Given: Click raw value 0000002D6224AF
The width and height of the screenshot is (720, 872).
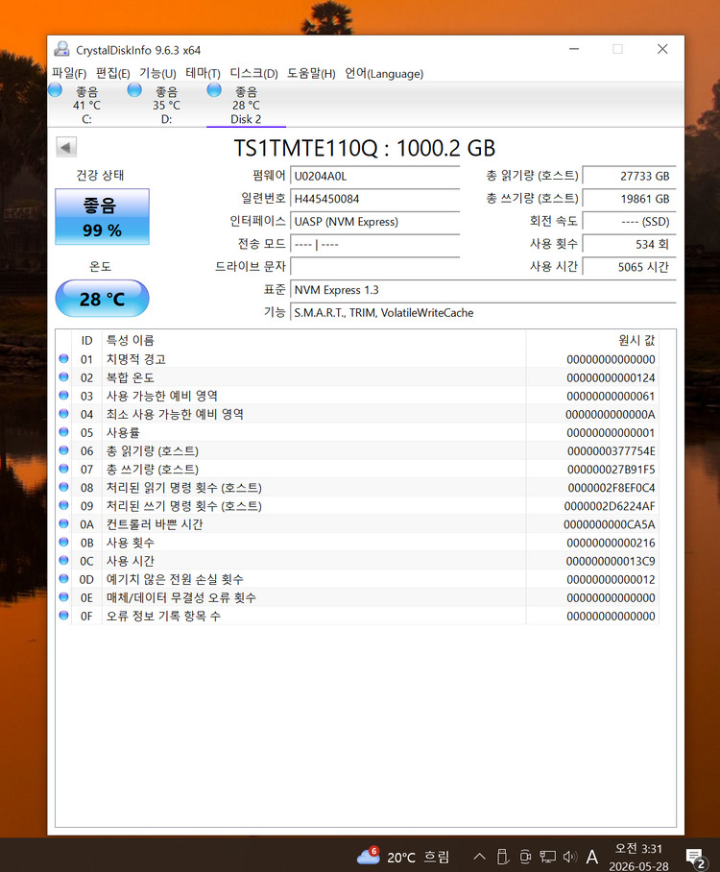Looking at the screenshot, I should click(610, 506).
